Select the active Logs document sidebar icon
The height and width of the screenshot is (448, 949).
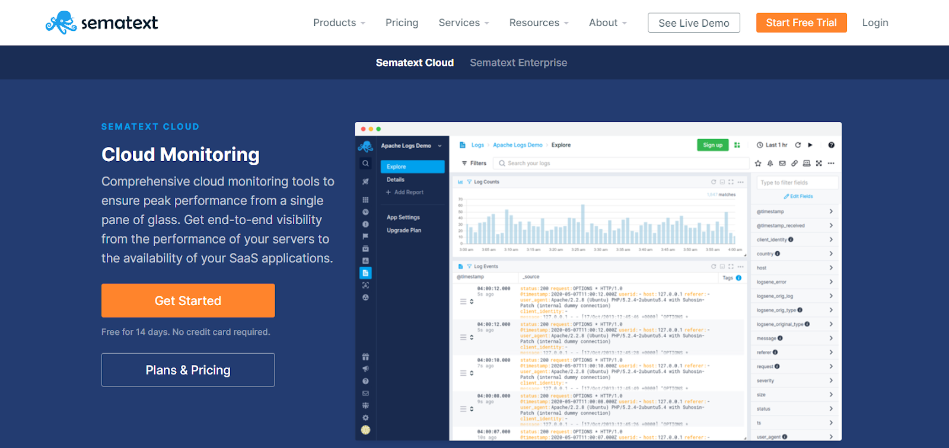(x=365, y=273)
